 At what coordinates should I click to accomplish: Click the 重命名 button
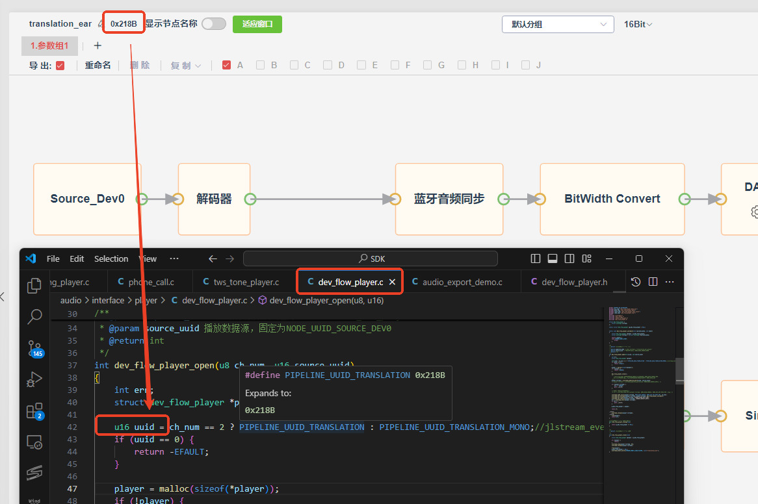coord(98,66)
